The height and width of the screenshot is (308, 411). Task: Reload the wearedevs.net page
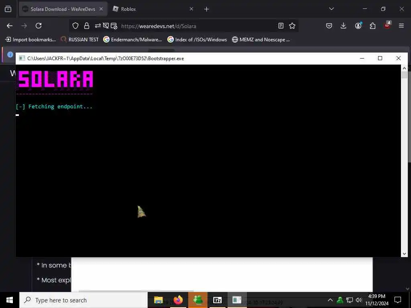point(39,26)
